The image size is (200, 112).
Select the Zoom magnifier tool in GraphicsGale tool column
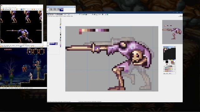tap(60, 18)
